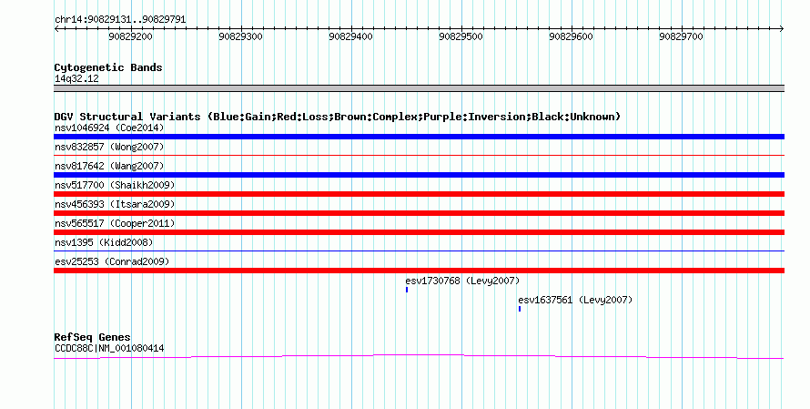Open the DGV Structural Variants track heading
This screenshot has width=810, height=409.
338,117
